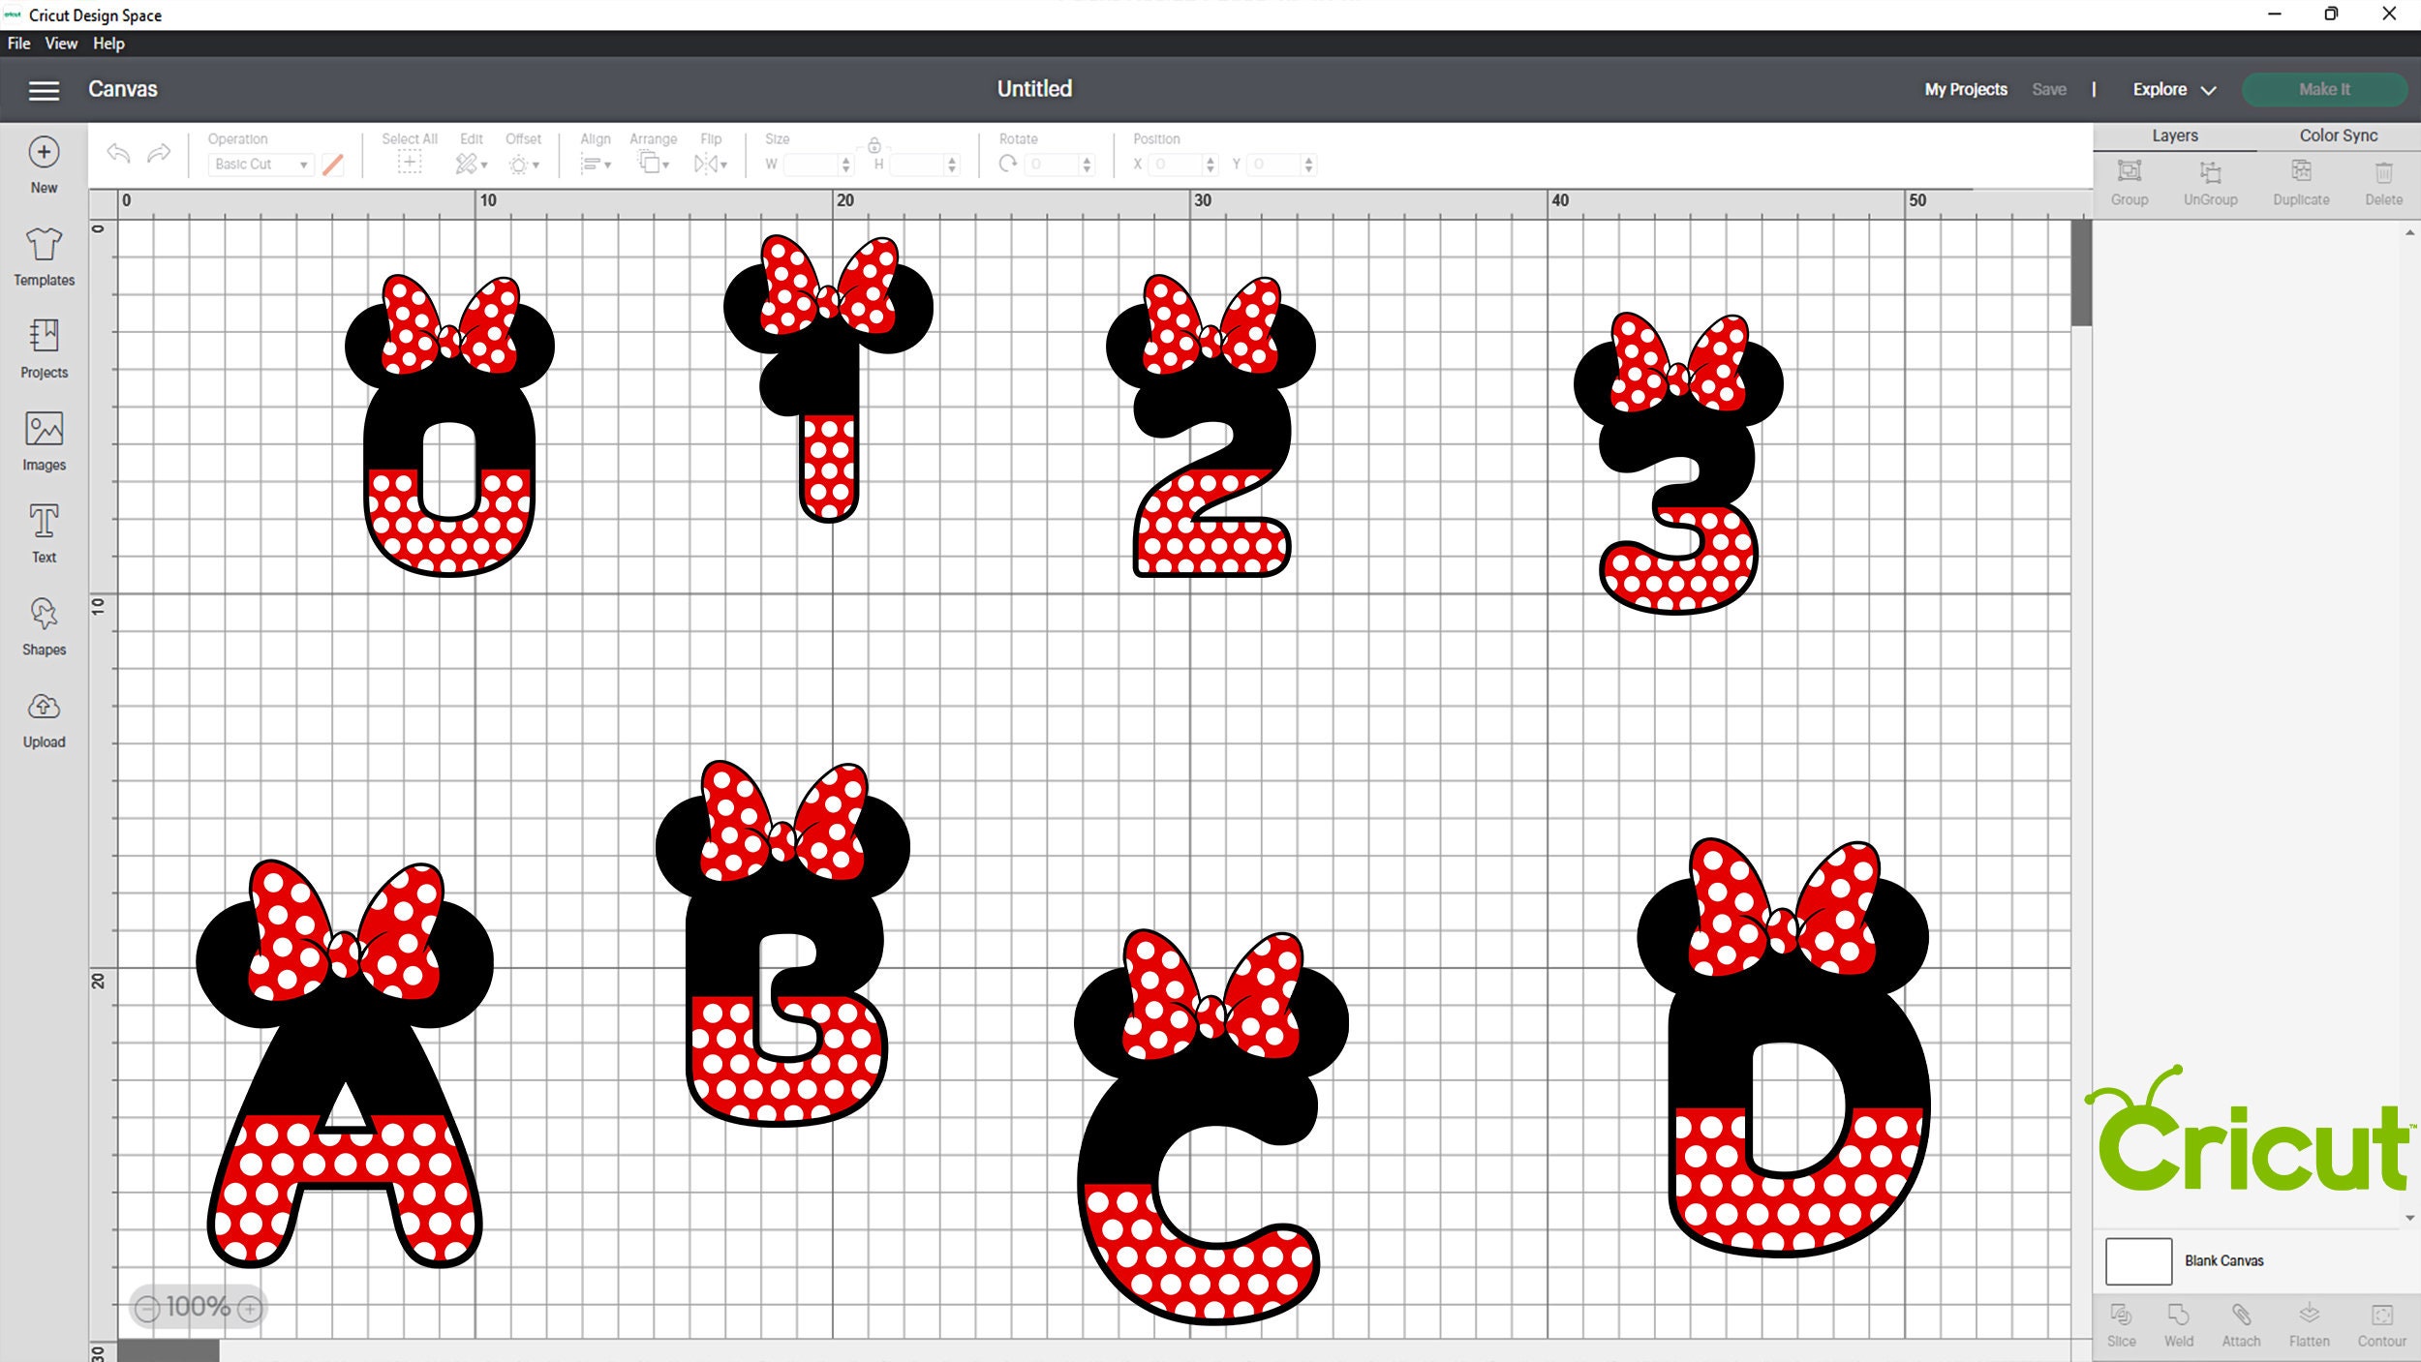Image resolution: width=2421 pixels, height=1362 pixels.
Task: Click the Duplicate icon
Action: click(x=2301, y=172)
